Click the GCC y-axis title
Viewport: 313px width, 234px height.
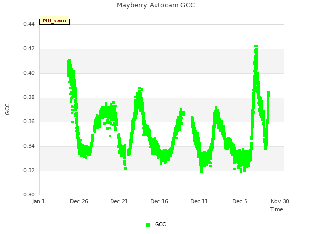7,109
